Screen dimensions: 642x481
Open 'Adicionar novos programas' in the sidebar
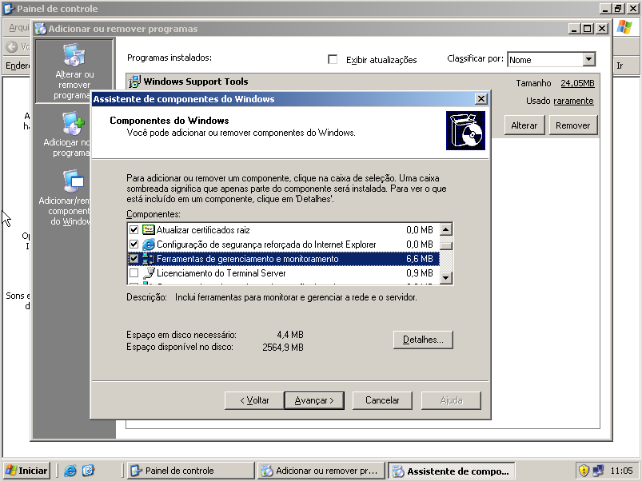[x=74, y=125]
